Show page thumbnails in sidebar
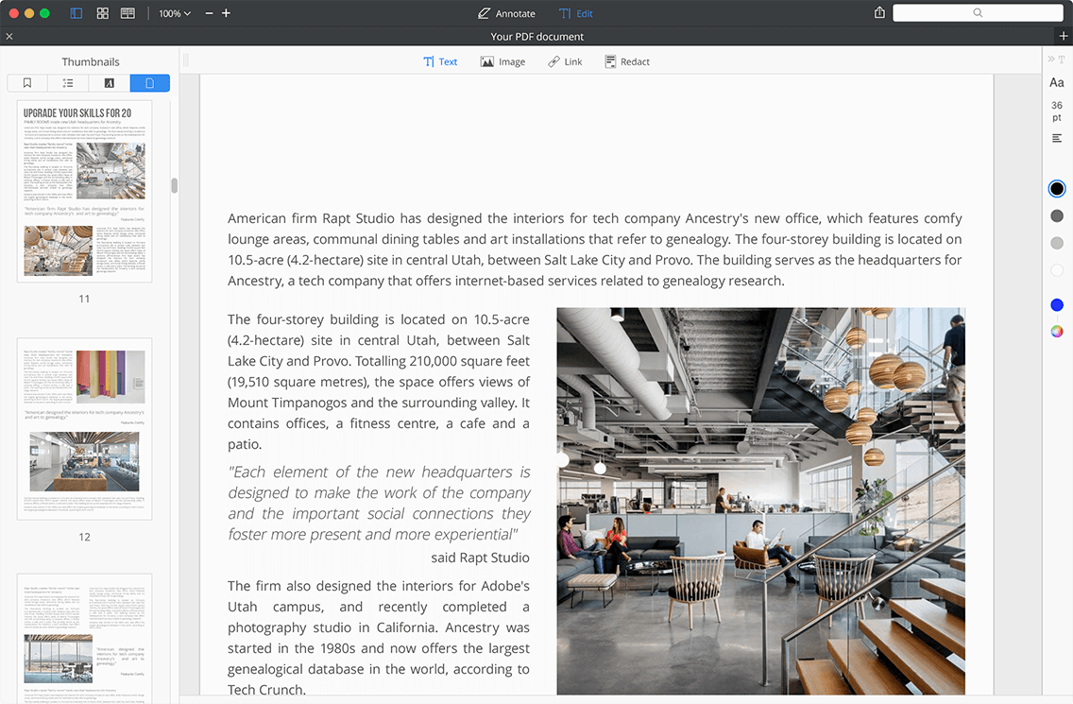The height and width of the screenshot is (704, 1073). pos(150,83)
